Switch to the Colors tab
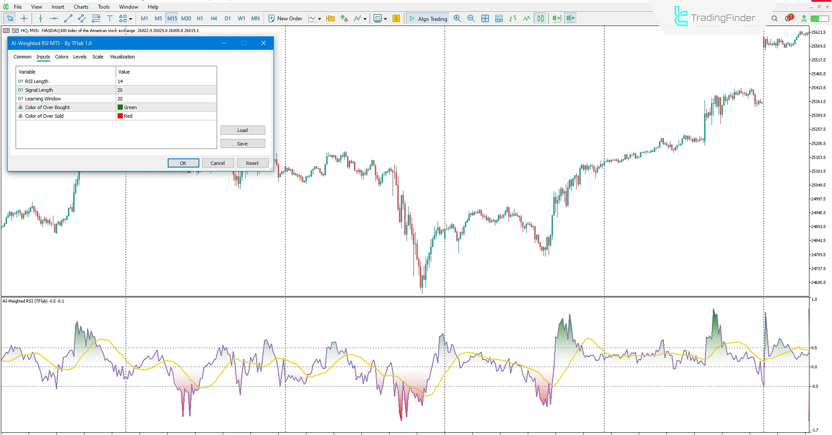 click(x=62, y=57)
